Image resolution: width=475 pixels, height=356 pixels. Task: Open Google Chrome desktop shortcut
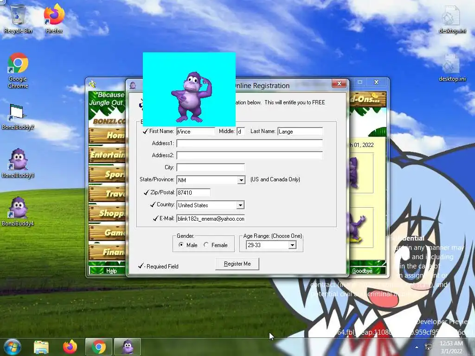(x=18, y=71)
